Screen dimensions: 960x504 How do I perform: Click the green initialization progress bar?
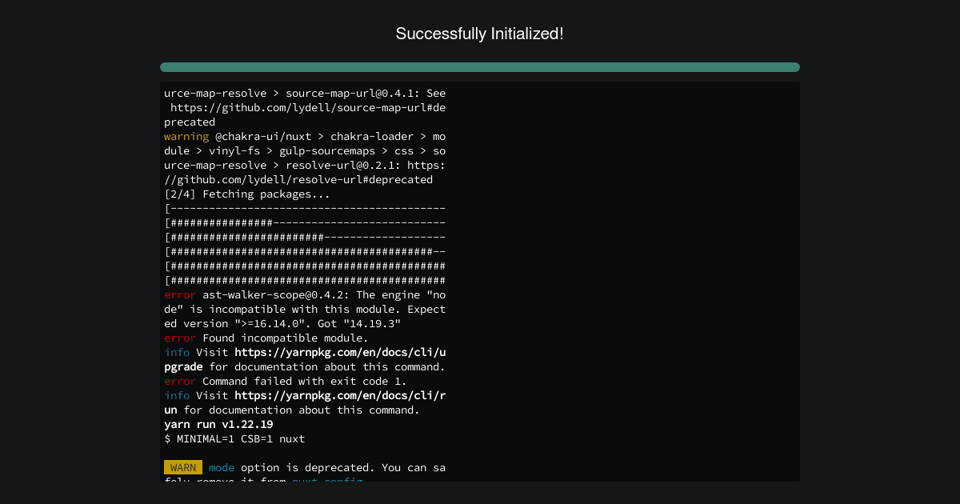[x=480, y=67]
